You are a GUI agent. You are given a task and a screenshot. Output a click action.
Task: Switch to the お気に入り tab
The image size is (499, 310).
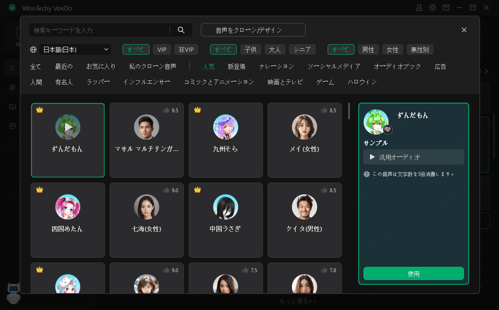coord(101,66)
